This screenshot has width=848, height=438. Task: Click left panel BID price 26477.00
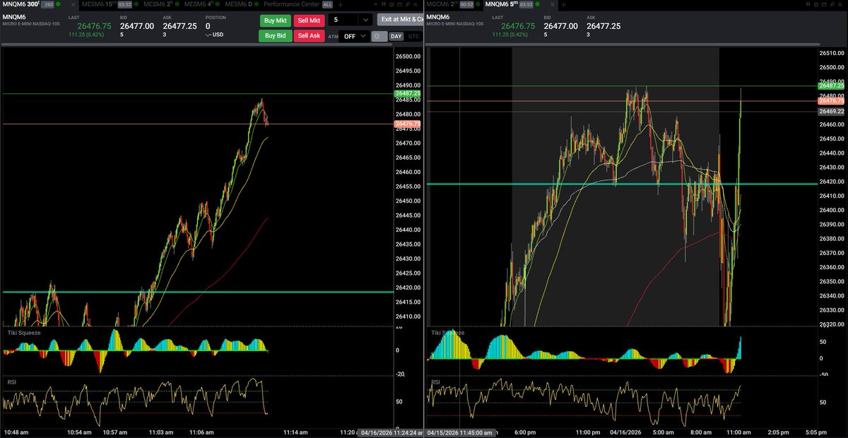click(137, 26)
